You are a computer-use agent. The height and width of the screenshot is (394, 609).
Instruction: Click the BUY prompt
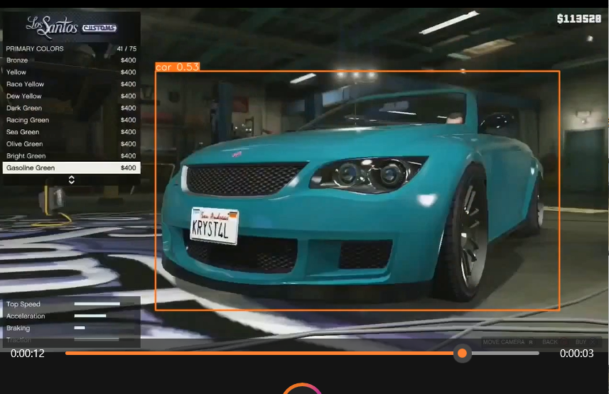click(586, 342)
